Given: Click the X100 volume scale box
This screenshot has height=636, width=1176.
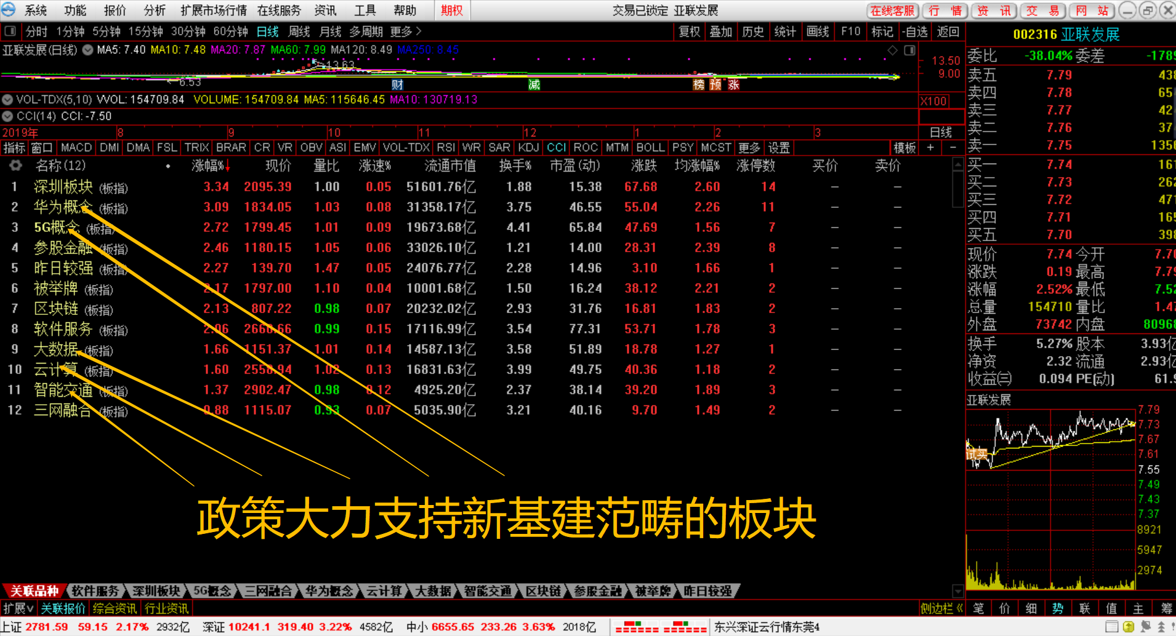Looking at the screenshot, I should pos(934,101).
